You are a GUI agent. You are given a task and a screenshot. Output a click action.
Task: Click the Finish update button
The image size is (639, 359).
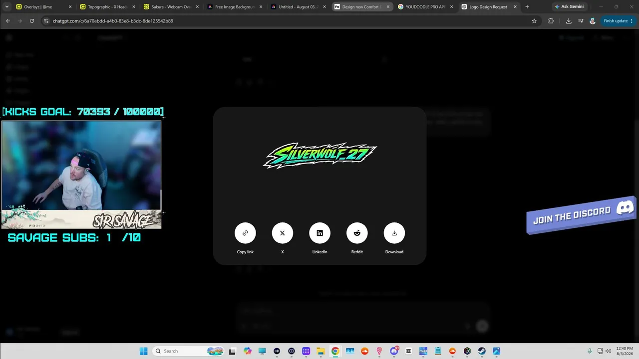click(x=618, y=21)
